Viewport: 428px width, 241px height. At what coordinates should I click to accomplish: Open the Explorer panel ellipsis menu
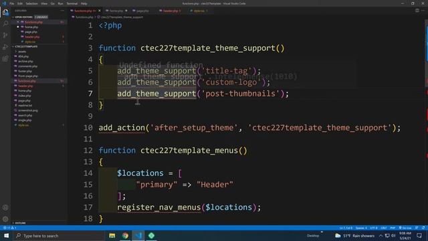coord(62,11)
